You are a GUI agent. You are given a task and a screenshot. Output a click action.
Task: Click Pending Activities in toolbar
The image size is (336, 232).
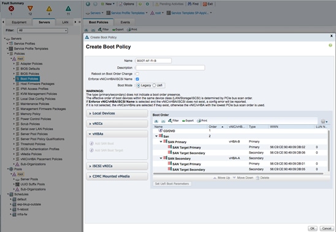[169, 4]
